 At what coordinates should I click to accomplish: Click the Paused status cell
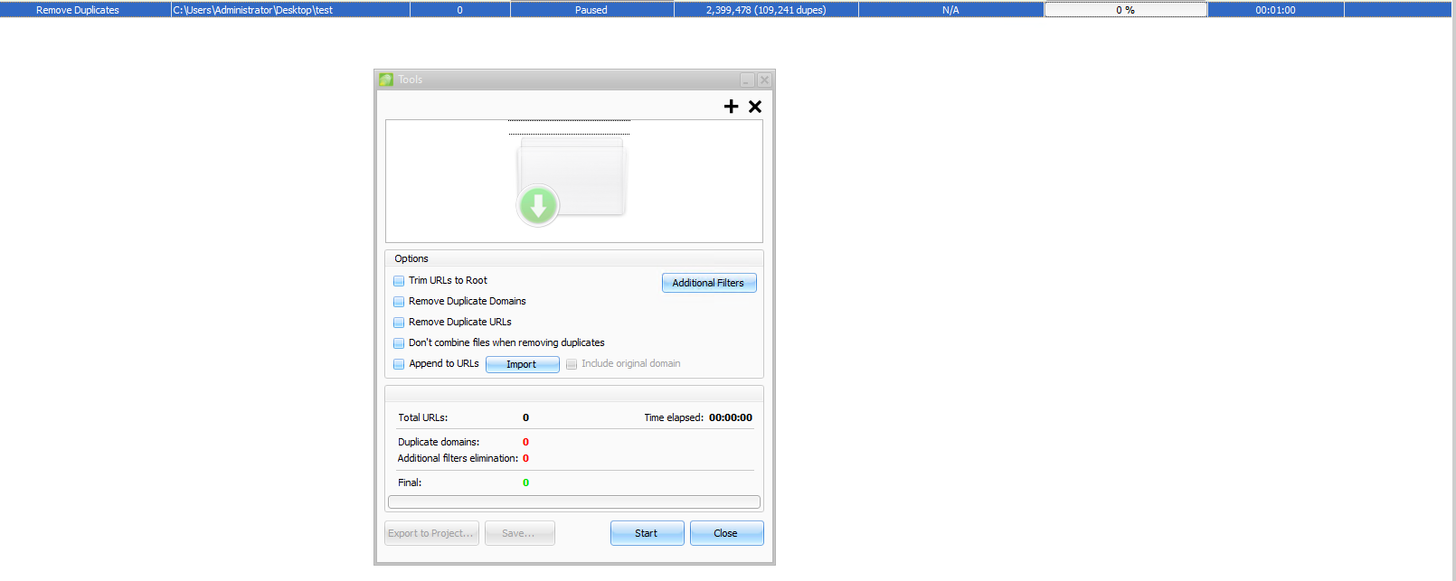591,10
